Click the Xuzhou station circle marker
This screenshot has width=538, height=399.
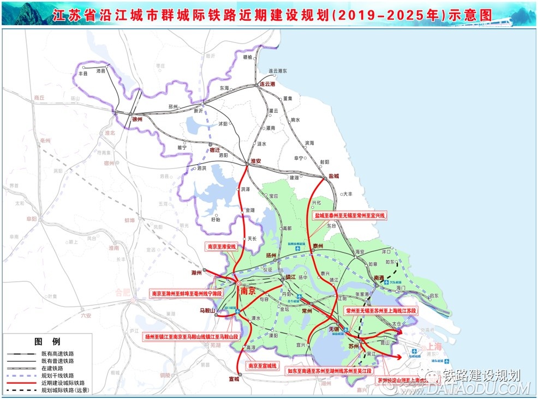tap(130, 114)
